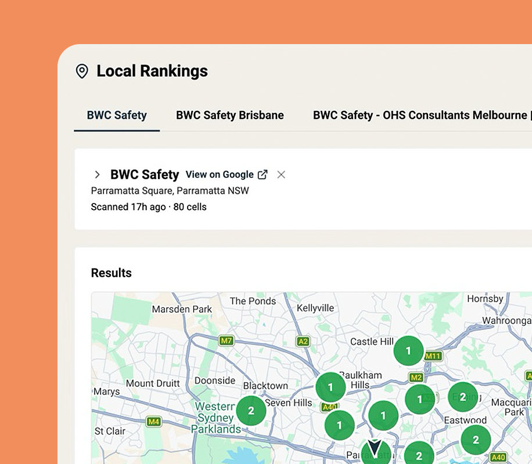Click the Castle Hill map label
The width and height of the screenshot is (532, 464).
coord(372,341)
